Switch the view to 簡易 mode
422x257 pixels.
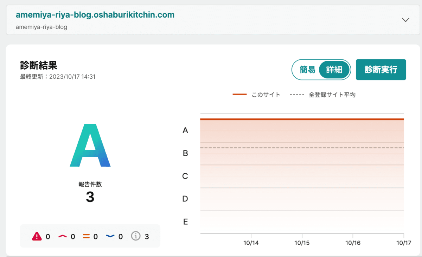(x=307, y=70)
